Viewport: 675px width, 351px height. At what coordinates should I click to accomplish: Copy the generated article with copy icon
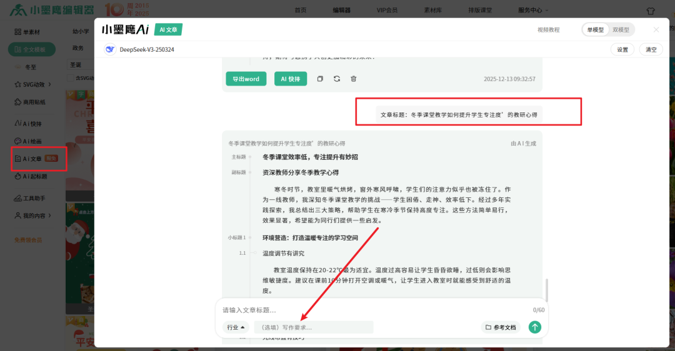[320, 79]
